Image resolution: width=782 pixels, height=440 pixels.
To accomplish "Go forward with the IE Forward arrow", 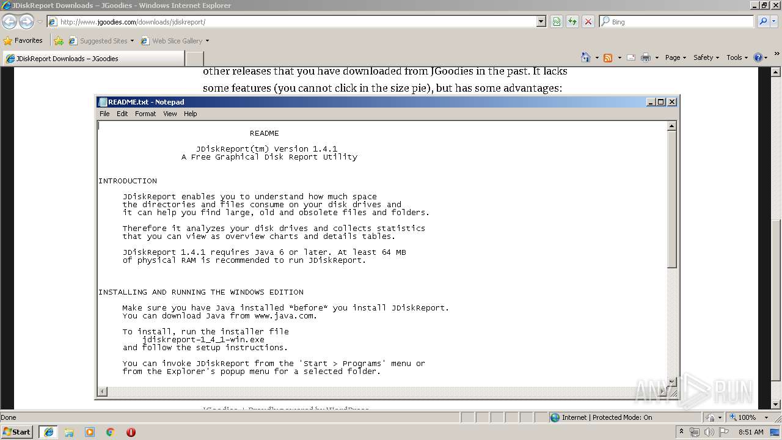I will (x=26, y=21).
